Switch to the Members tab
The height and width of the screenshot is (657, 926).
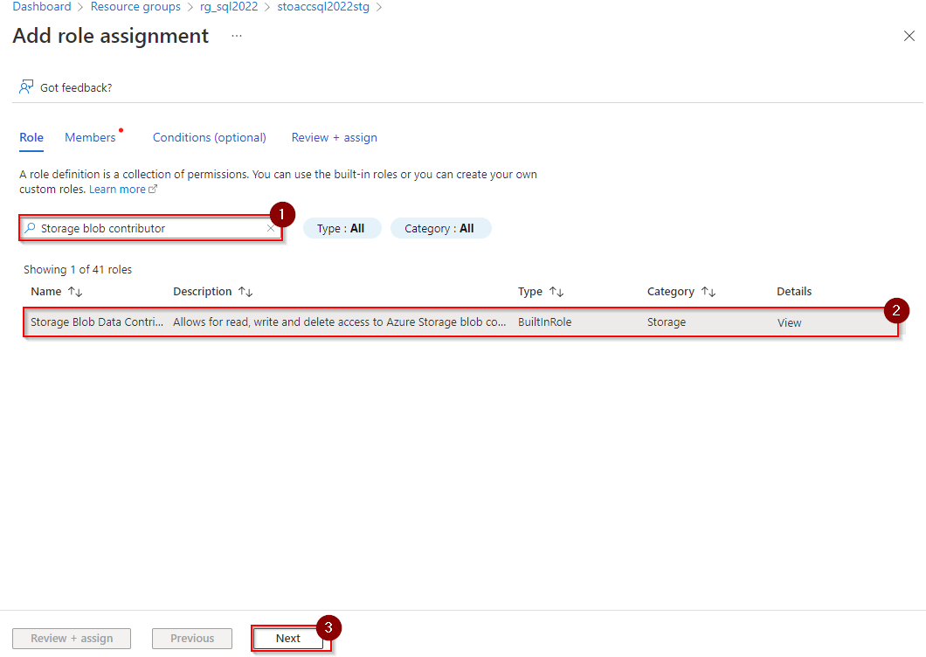point(90,137)
